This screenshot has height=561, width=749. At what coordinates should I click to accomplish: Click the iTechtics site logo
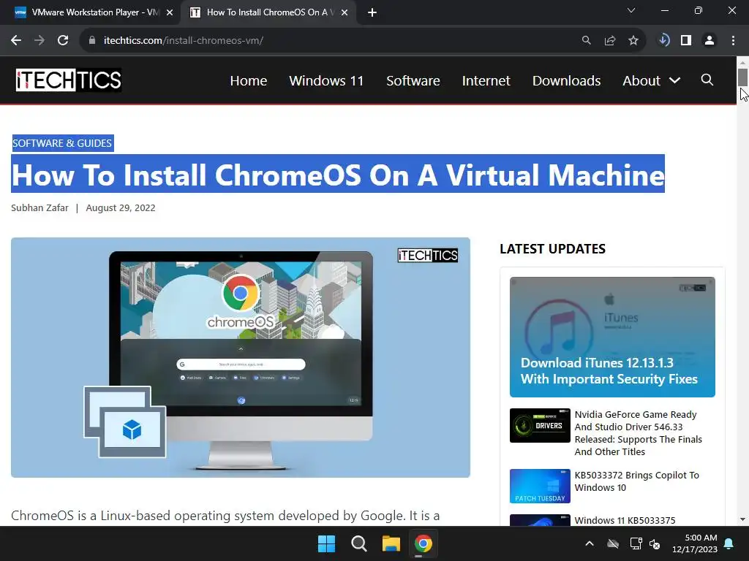point(68,80)
